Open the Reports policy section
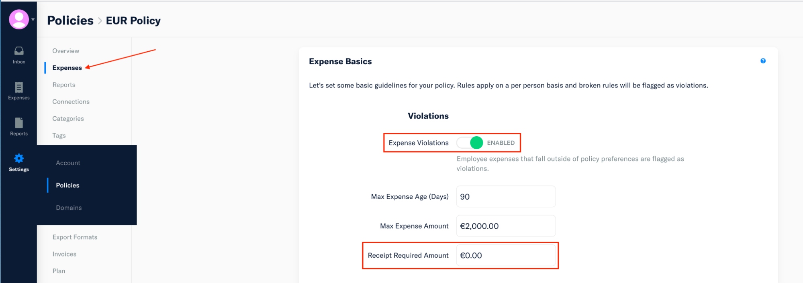Image resolution: width=803 pixels, height=283 pixels. tap(64, 85)
